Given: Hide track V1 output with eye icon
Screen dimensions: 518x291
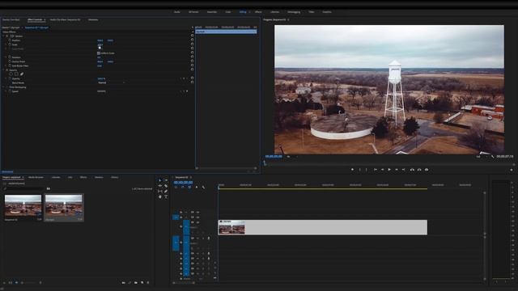Looking at the screenshot, I should point(197,222).
